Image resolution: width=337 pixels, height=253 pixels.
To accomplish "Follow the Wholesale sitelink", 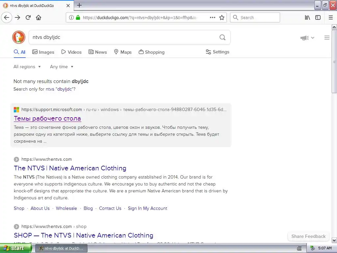I will pos(66,208).
